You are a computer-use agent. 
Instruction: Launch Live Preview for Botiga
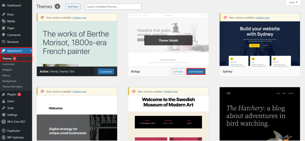click(x=196, y=71)
